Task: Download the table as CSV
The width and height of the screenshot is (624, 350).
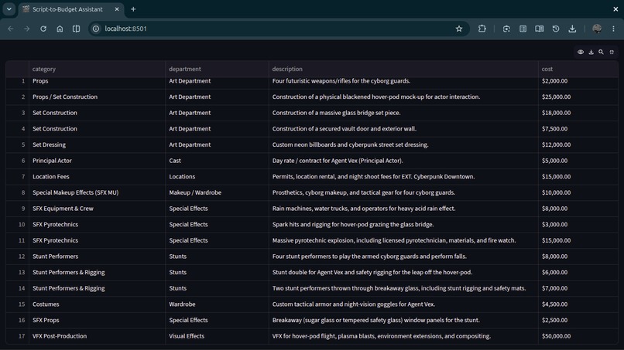Action: 591,52
